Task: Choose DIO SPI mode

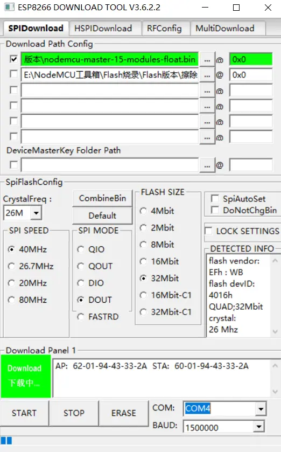Action: [81, 283]
